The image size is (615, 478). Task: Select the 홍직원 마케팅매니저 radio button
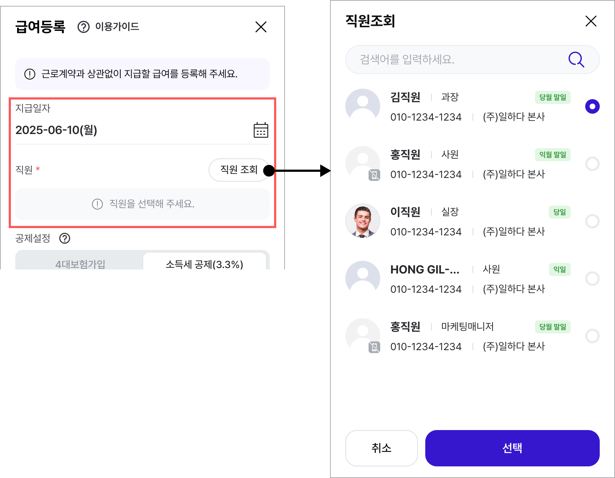click(x=592, y=336)
